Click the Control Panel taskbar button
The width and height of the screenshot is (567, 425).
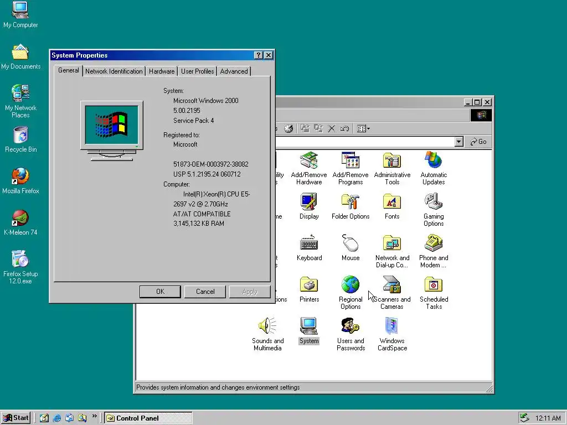[148, 418]
